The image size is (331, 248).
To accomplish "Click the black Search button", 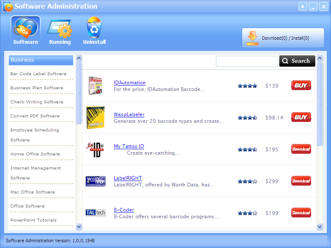I will [297, 61].
